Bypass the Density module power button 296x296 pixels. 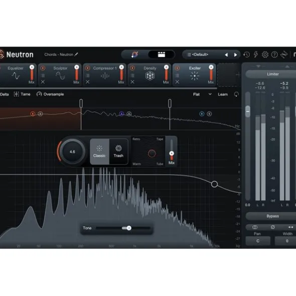pos(132,68)
